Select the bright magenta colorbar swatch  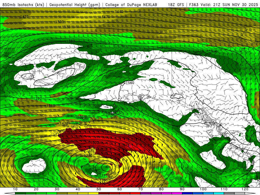[x=177, y=193]
